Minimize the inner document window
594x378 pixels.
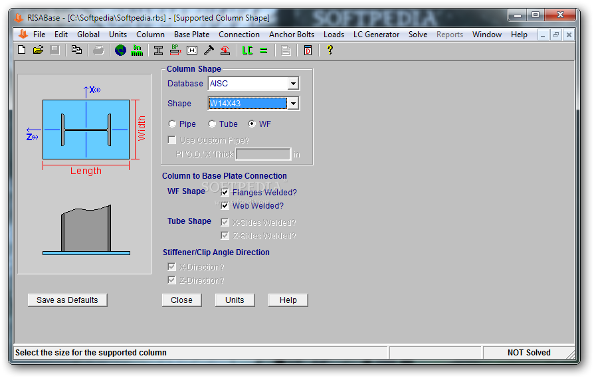(x=543, y=35)
